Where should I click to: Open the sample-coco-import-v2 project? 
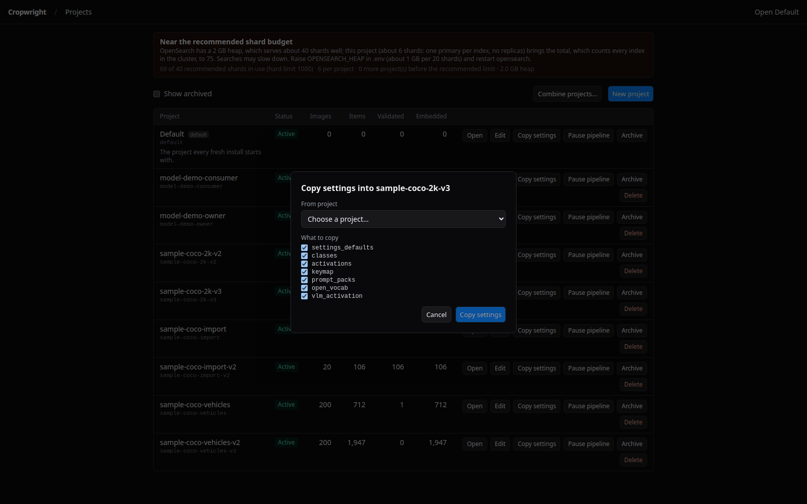(475, 368)
